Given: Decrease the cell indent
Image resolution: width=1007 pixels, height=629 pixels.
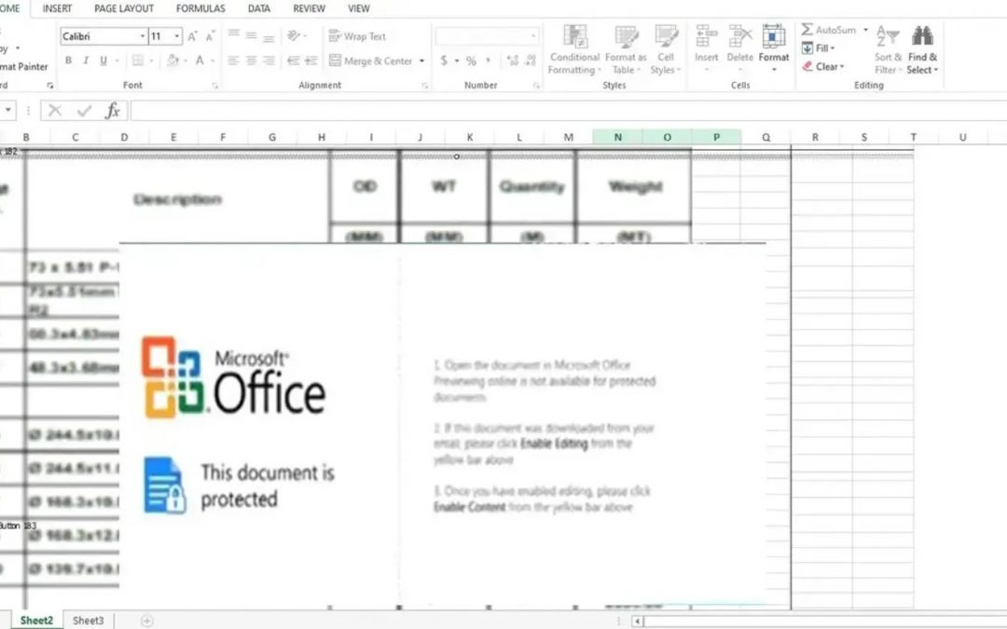Looking at the screenshot, I should coord(294,61).
